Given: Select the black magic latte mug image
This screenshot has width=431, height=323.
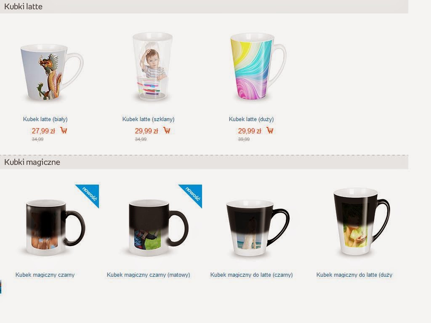Looking at the screenshot, I should (258, 228).
